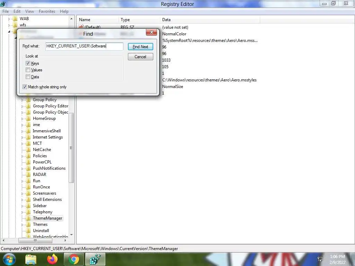Enable the Data checkbox
355x266 pixels.
[28, 77]
